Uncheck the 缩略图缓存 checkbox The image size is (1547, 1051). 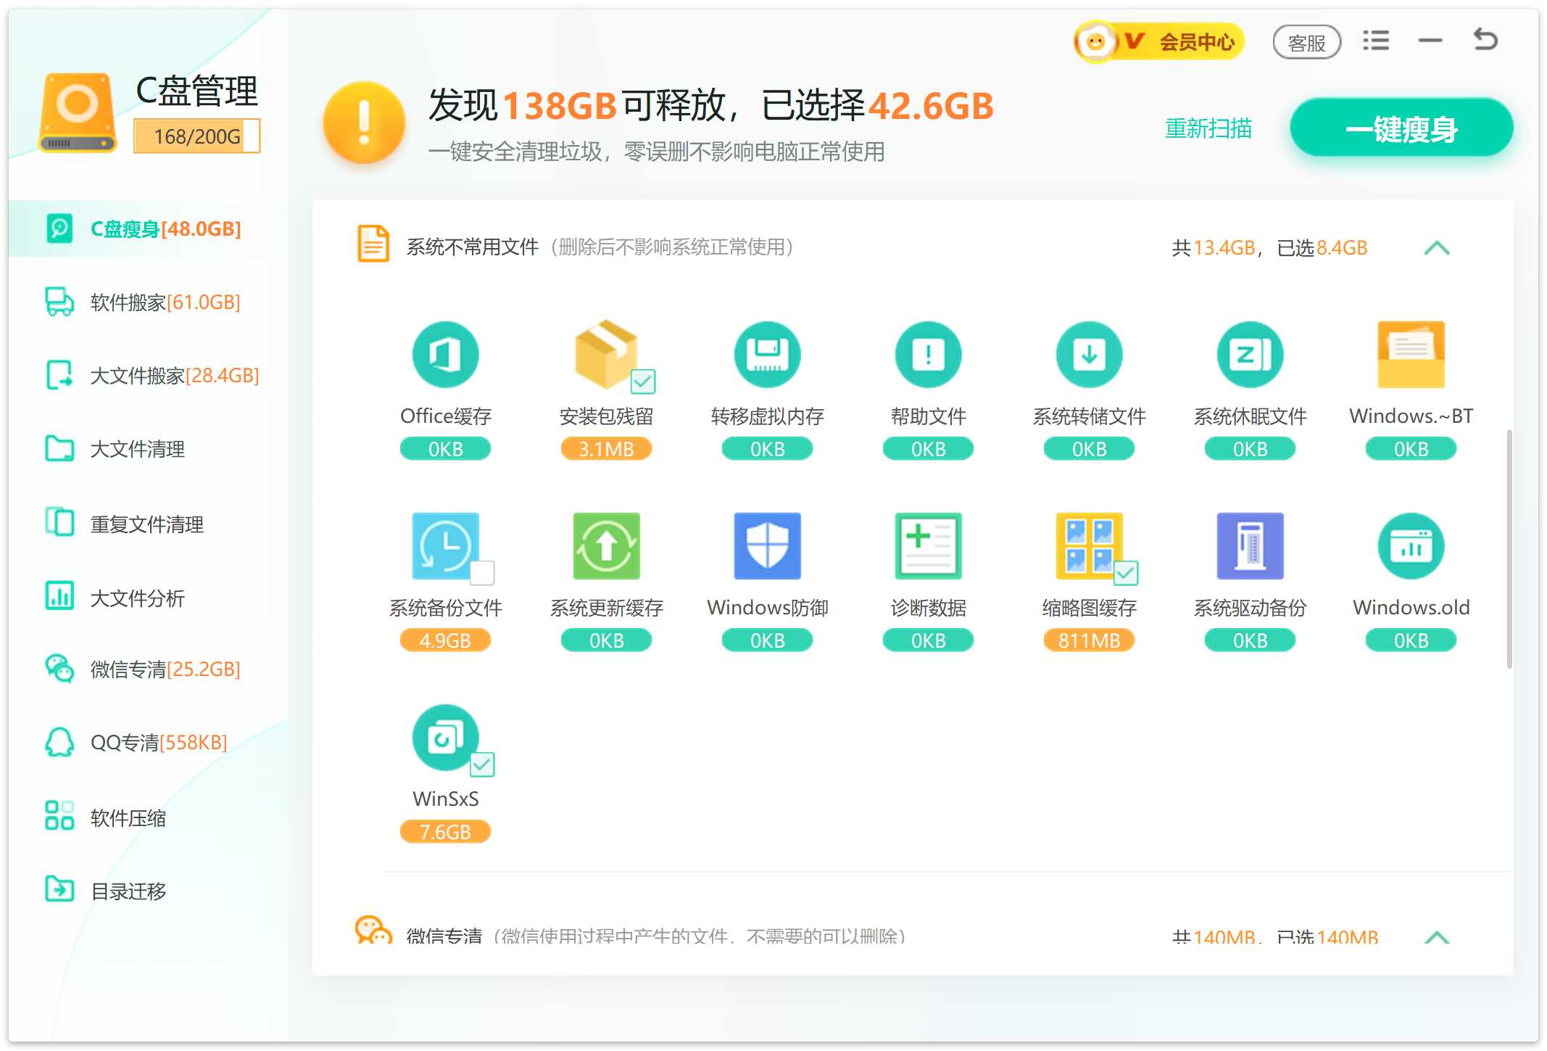pos(1125,572)
